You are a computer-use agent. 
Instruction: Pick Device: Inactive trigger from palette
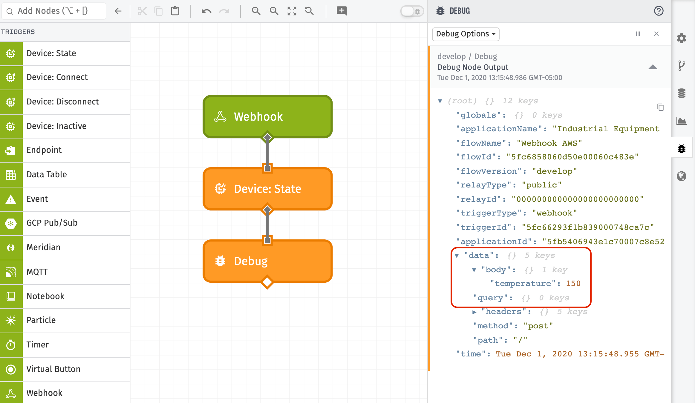[x=65, y=126]
